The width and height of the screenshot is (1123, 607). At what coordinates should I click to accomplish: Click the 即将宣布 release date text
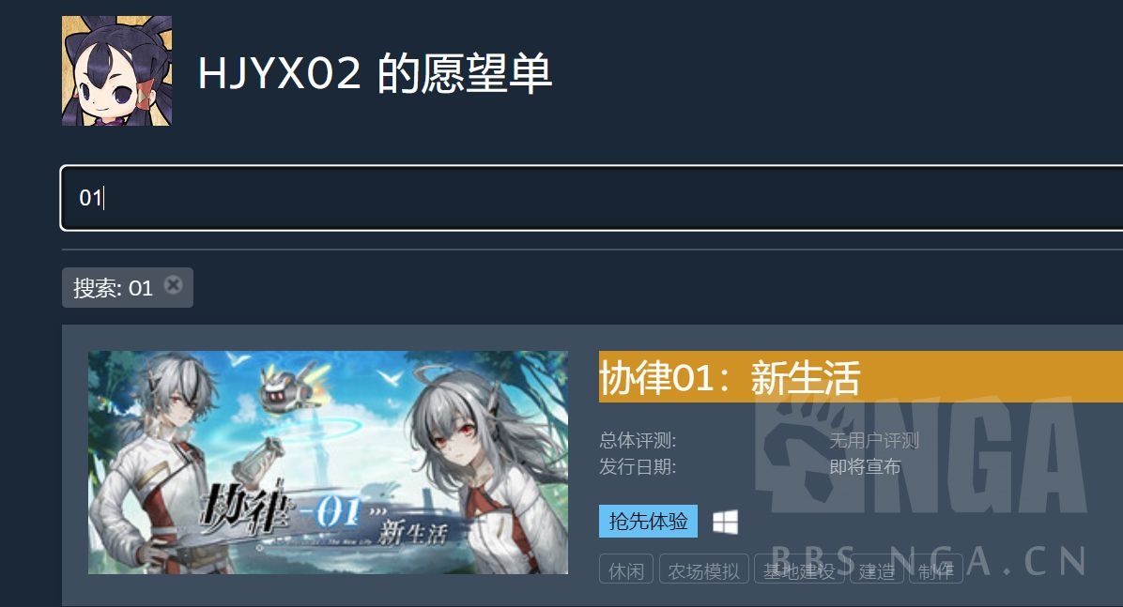click(x=865, y=466)
